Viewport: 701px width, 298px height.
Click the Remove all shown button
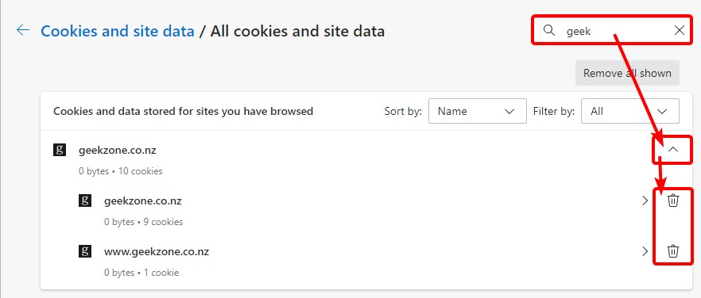coord(627,73)
